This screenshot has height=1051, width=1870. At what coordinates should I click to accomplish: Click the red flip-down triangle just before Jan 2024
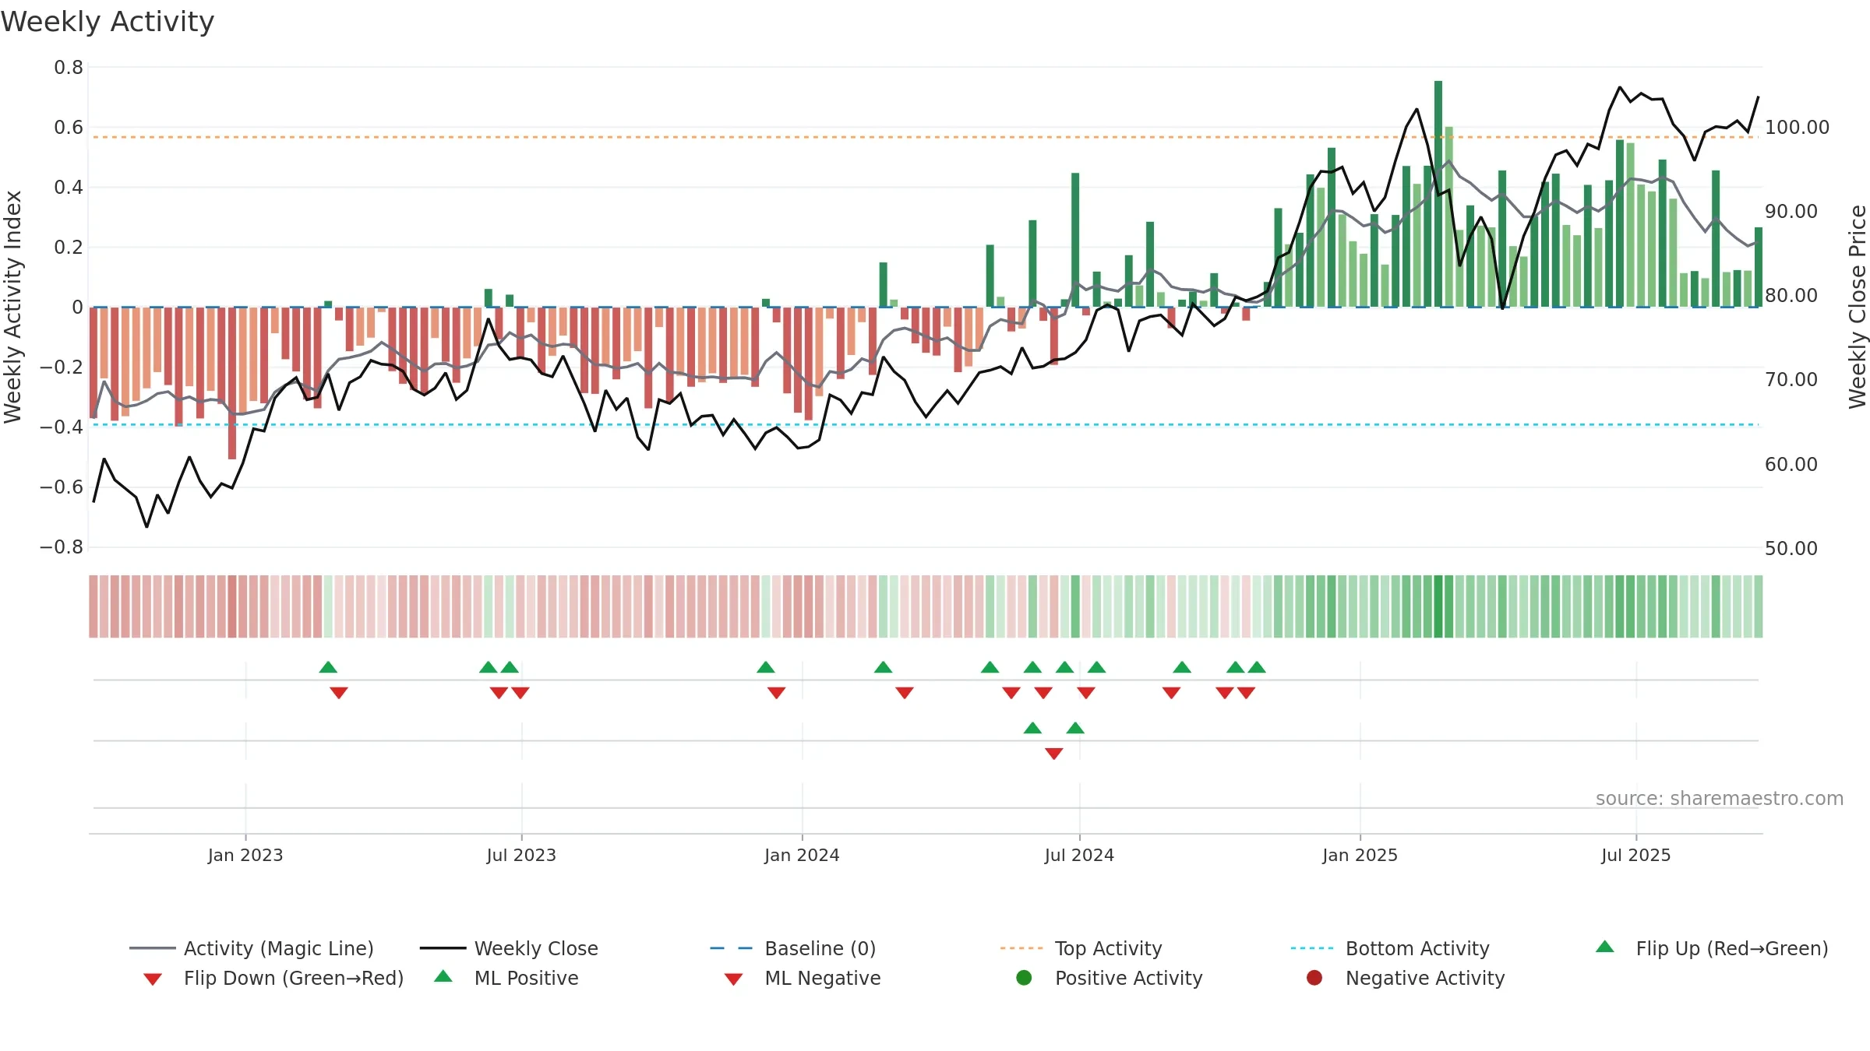[x=777, y=693]
